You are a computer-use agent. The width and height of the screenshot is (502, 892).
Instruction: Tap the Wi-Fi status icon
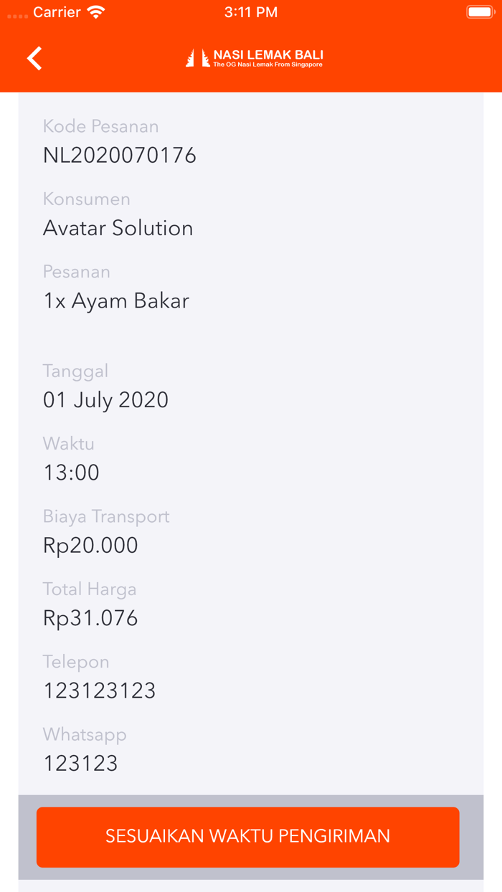tap(95, 12)
